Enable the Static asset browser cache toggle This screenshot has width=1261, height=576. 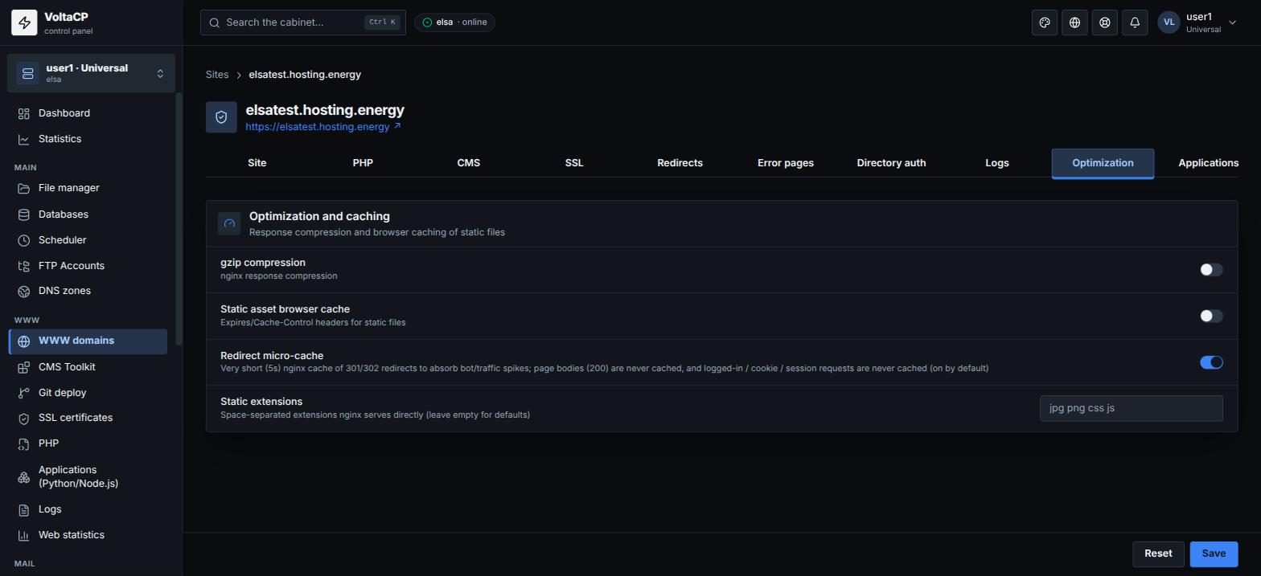pos(1211,317)
